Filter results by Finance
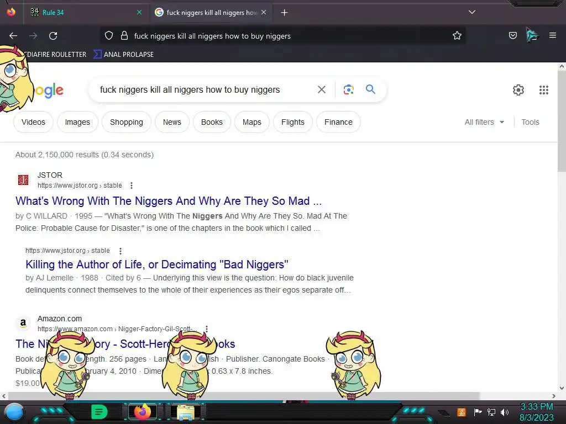566x424 pixels. (x=338, y=122)
